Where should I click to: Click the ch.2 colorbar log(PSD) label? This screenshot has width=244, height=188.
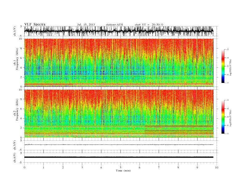231,118
